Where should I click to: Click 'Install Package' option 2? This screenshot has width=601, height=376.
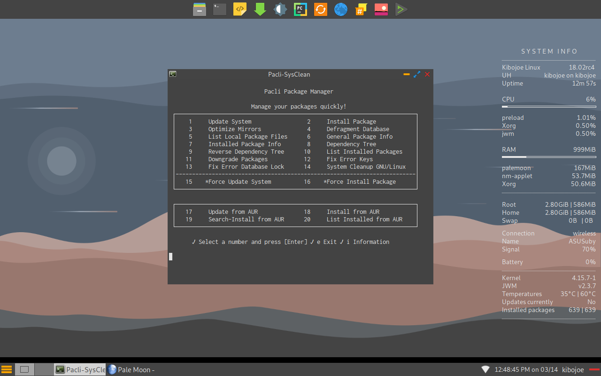[x=351, y=121]
